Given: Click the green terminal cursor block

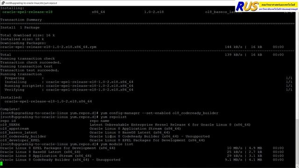Looking at the screenshot, I should coord(1,164).
